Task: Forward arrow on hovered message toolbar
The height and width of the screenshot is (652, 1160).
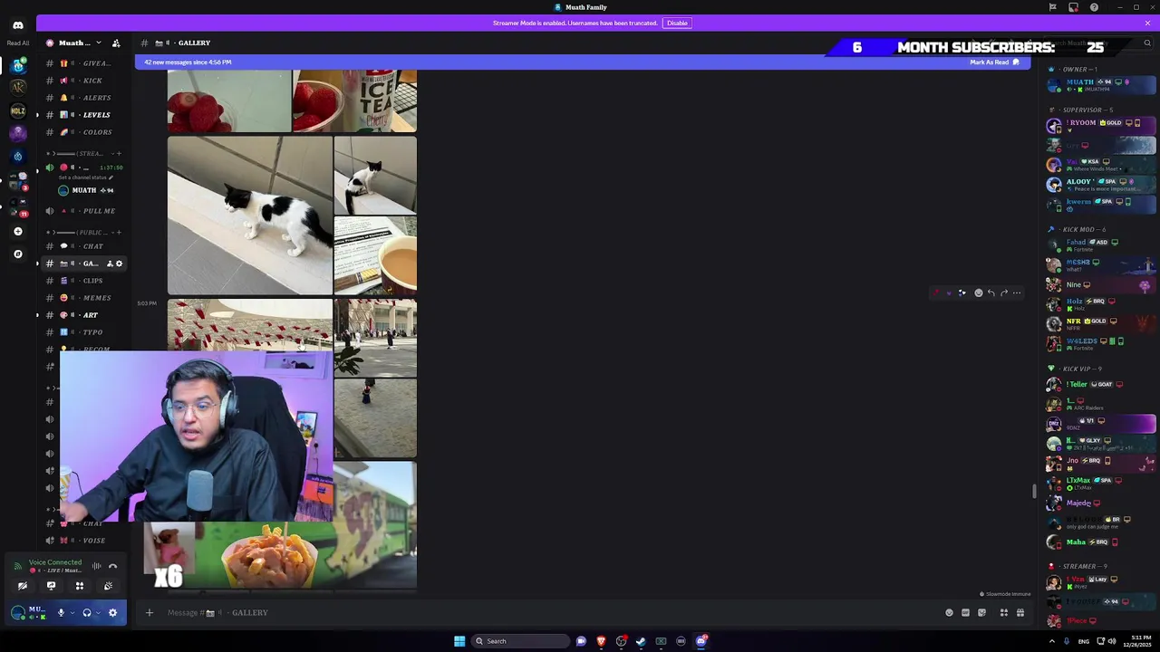Action: [x=1003, y=292]
